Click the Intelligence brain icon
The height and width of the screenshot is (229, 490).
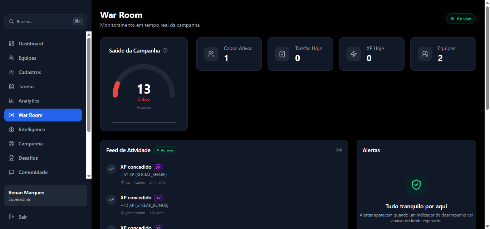click(11, 129)
